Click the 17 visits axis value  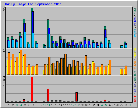point(4,51)
